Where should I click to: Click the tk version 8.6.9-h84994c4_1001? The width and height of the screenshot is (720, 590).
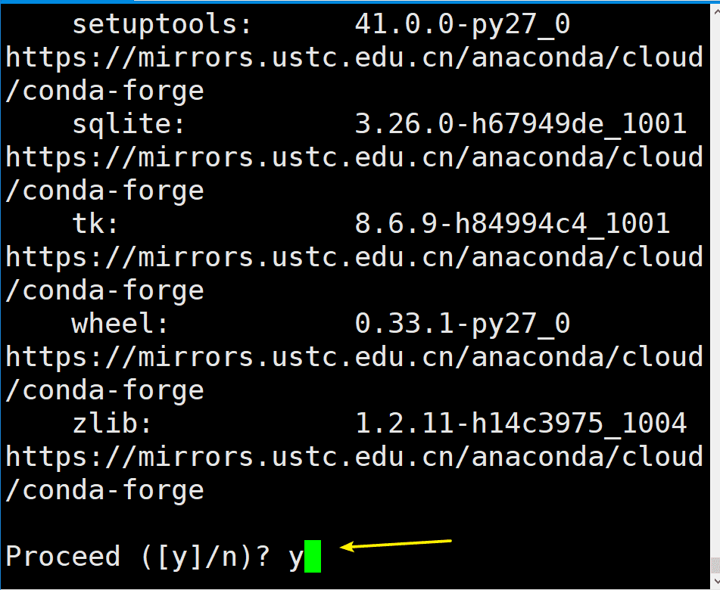(512, 225)
